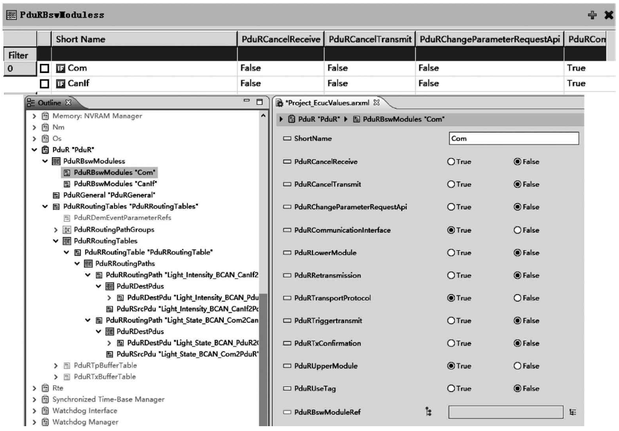The width and height of the screenshot is (619, 431).
Task: Click the PduR breadcrumb icon in editor
Action: click(291, 119)
